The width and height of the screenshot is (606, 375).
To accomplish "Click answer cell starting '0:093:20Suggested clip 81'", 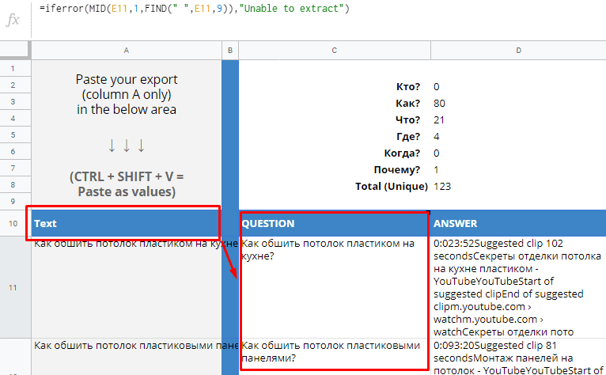I will tap(518, 357).
